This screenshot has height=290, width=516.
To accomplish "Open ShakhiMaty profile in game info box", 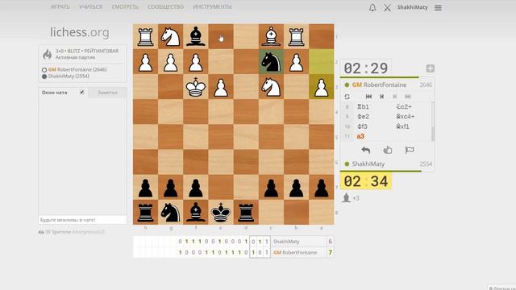I will click(x=69, y=77).
